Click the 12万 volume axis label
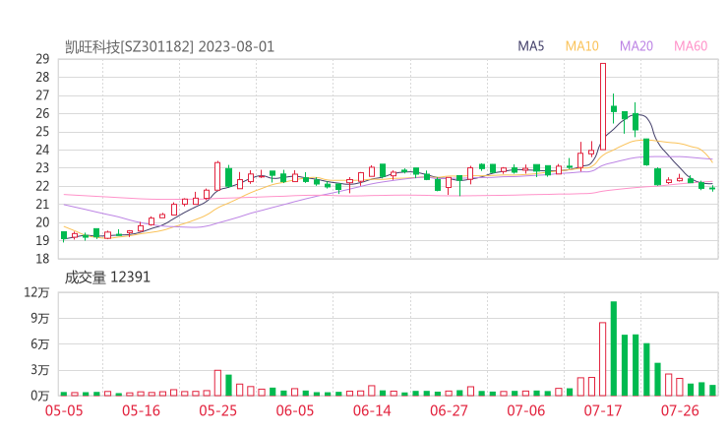Screen dimensions: 728x433 tap(36, 292)
